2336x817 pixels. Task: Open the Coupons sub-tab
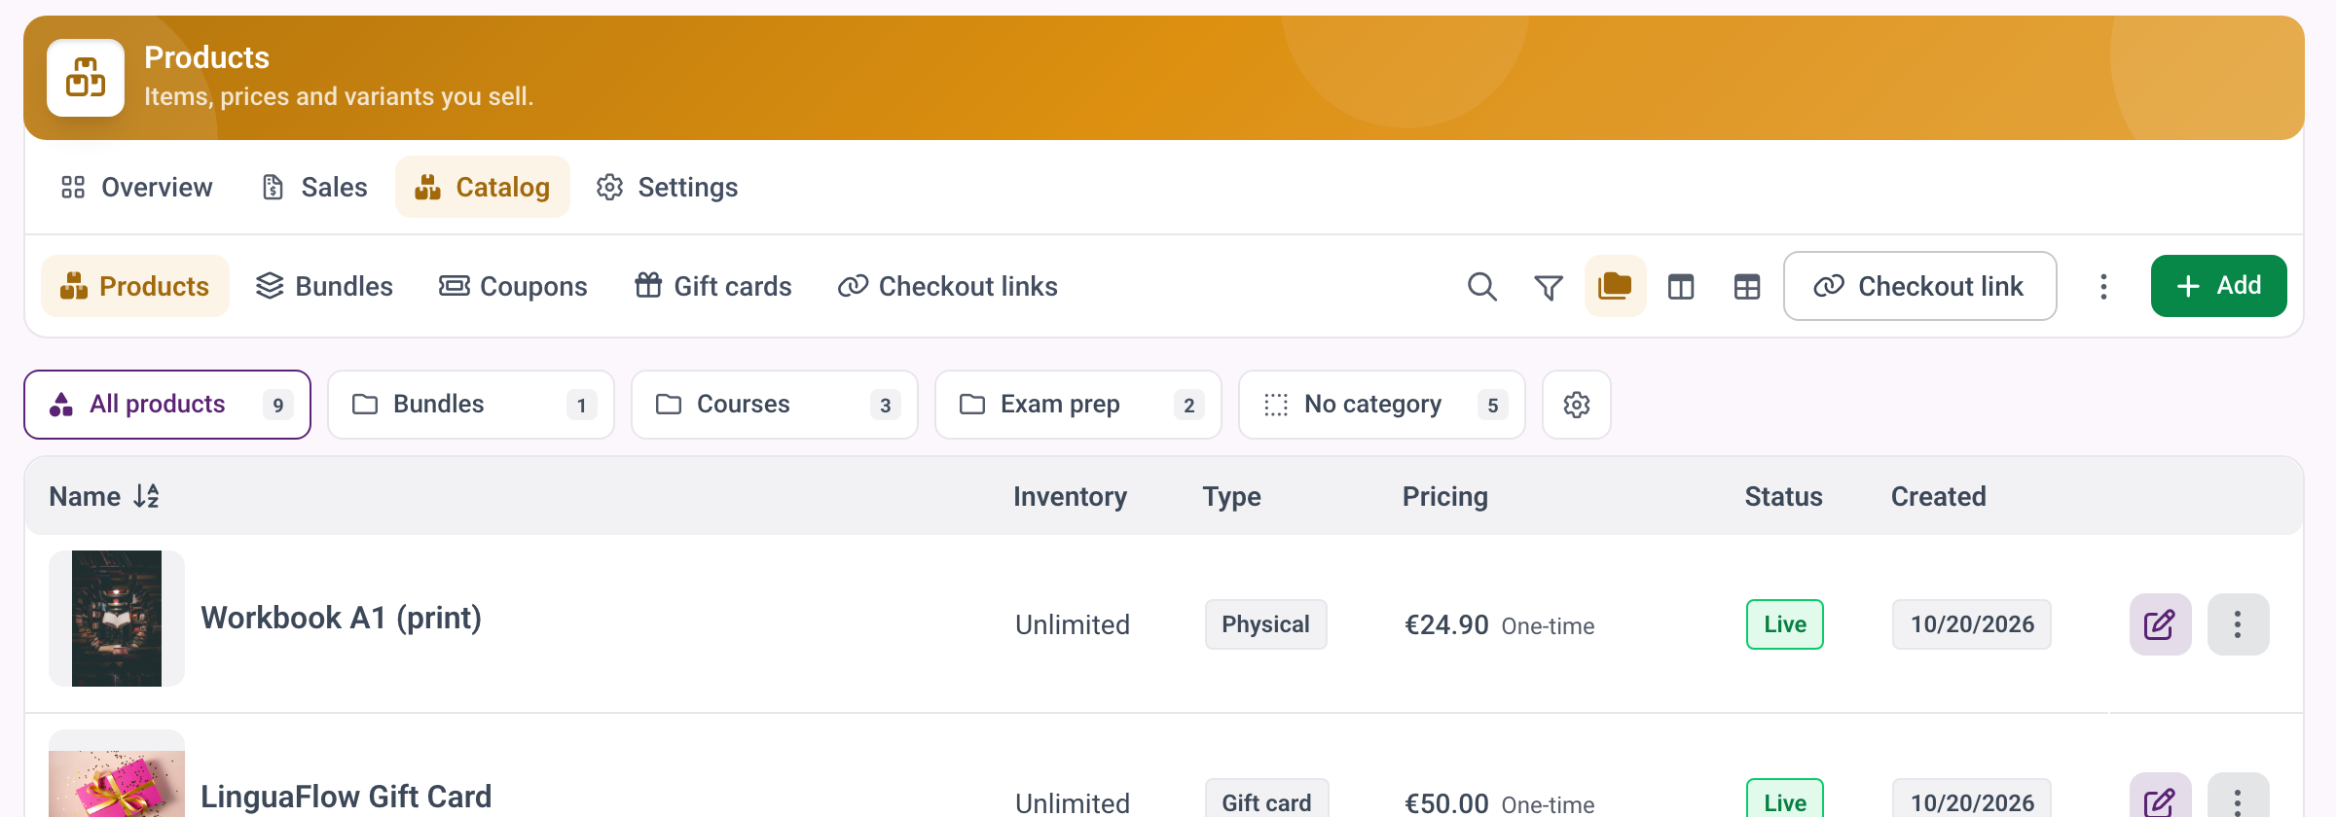click(x=513, y=286)
